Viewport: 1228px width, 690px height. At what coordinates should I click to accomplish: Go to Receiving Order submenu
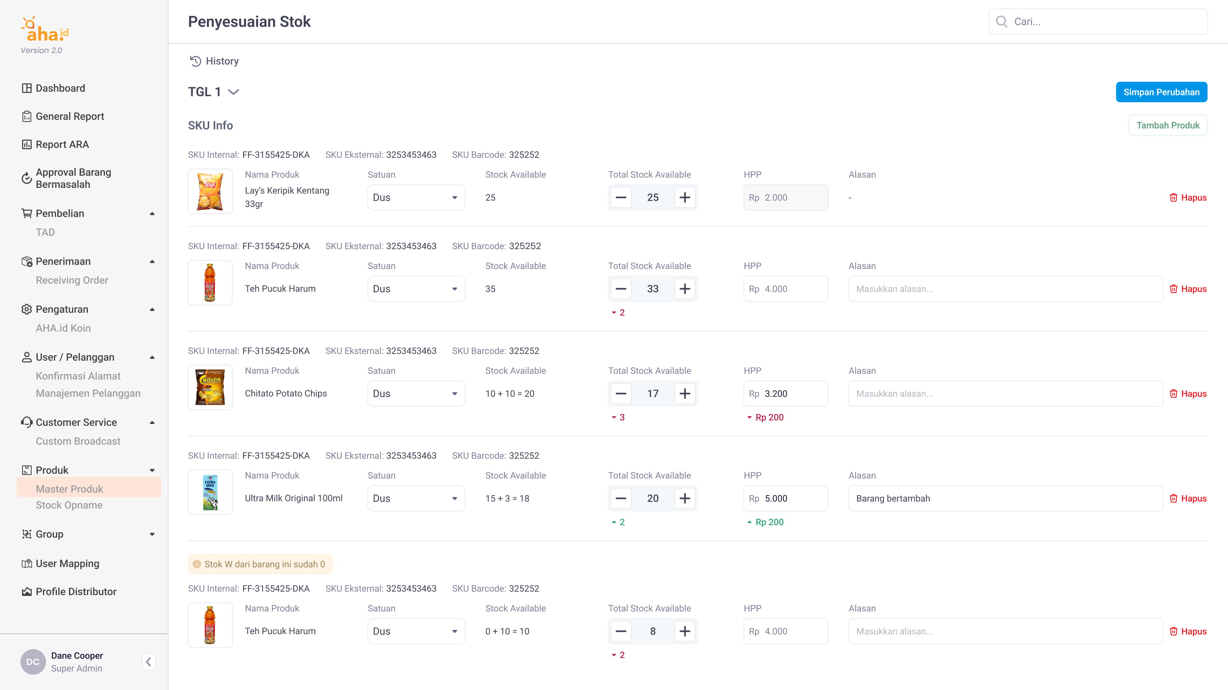72,280
